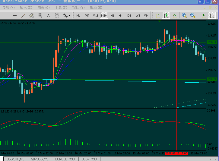
Task: Zoom out on the chart
Action: click(193, 15)
